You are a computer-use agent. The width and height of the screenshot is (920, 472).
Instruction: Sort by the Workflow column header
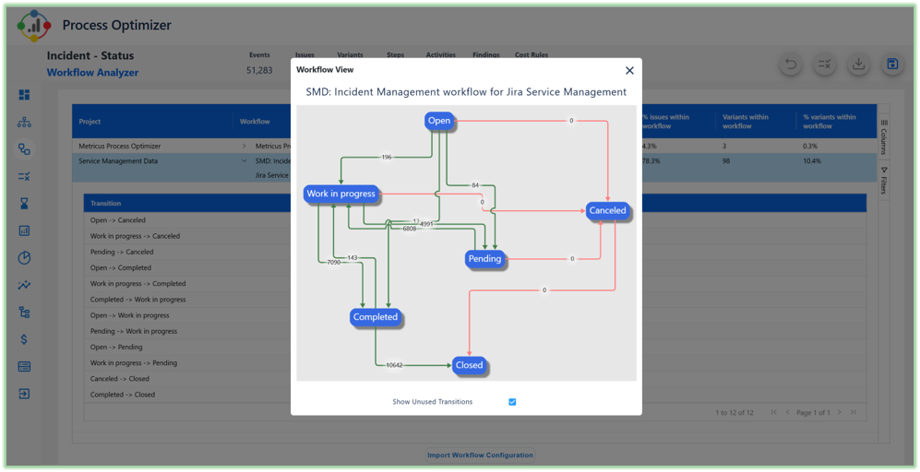(x=255, y=122)
